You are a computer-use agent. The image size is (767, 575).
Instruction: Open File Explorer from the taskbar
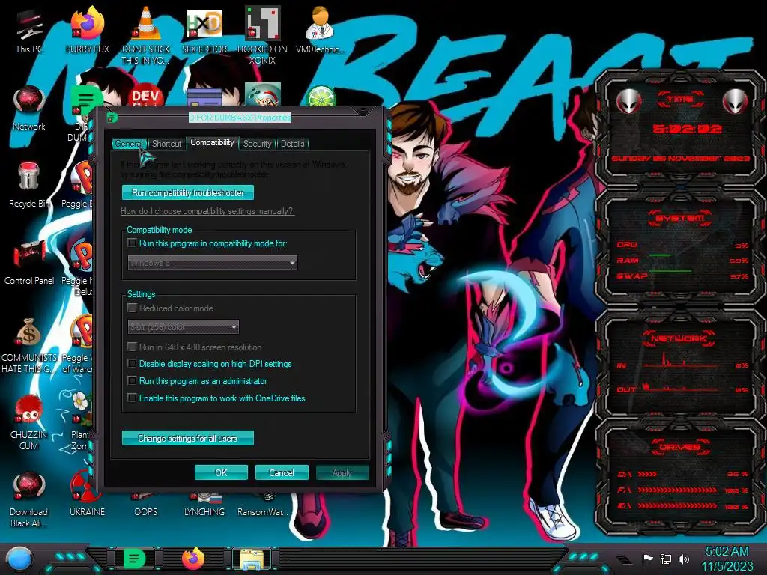[x=252, y=559]
